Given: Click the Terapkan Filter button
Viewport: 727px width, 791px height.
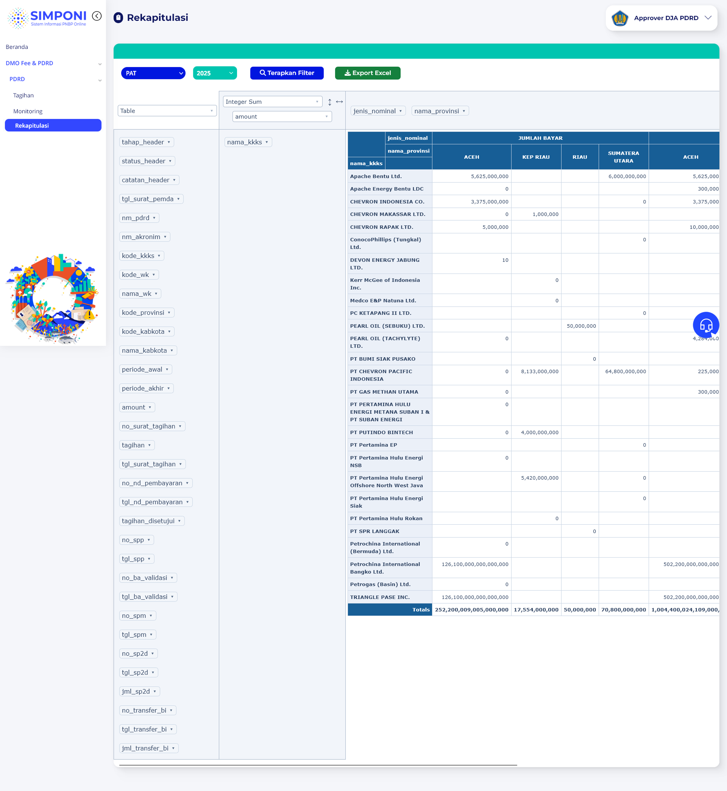Looking at the screenshot, I should [287, 73].
